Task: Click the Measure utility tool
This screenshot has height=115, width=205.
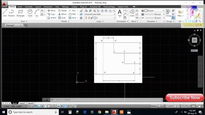Action: 181,13
